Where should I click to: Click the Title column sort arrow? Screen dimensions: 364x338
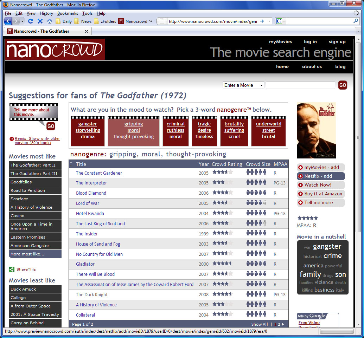pyautogui.click(x=71, y=162)
